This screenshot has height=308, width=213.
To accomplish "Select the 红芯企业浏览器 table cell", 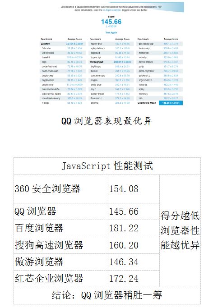I will 61,279.
